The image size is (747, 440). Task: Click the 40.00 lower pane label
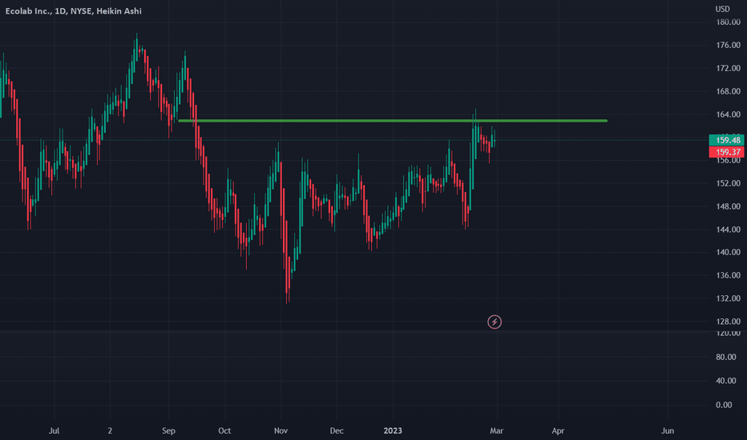coord(726,381)
